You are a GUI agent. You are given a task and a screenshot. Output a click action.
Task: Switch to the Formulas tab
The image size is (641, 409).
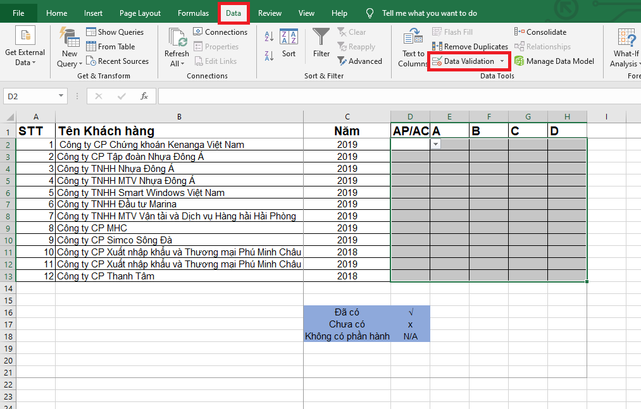point(193,13)
